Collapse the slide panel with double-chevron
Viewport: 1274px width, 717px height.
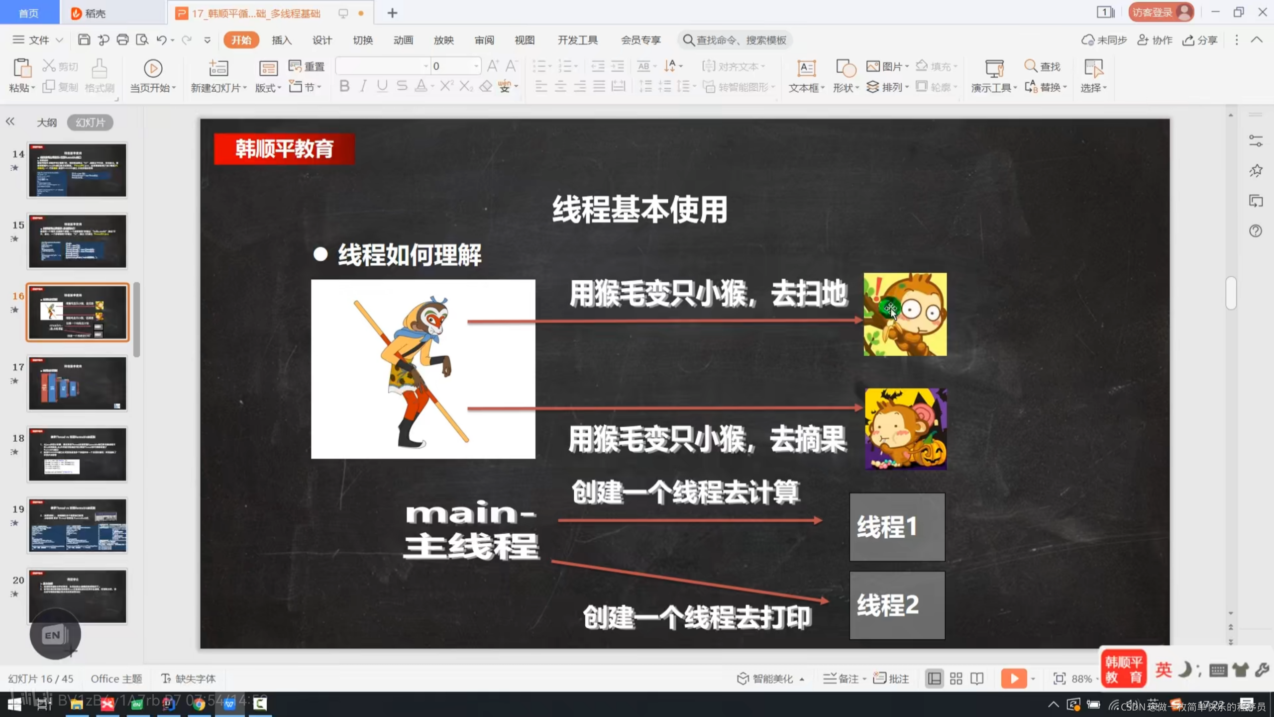pos(10,121)
